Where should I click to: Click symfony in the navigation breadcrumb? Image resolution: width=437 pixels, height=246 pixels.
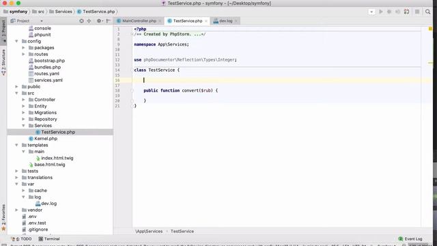tap(18, 12)
